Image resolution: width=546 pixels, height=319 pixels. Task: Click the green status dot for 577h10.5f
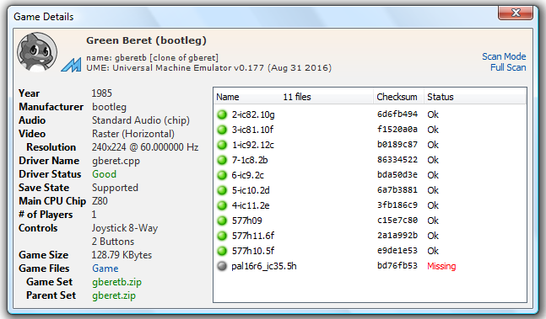click(222, 251)
